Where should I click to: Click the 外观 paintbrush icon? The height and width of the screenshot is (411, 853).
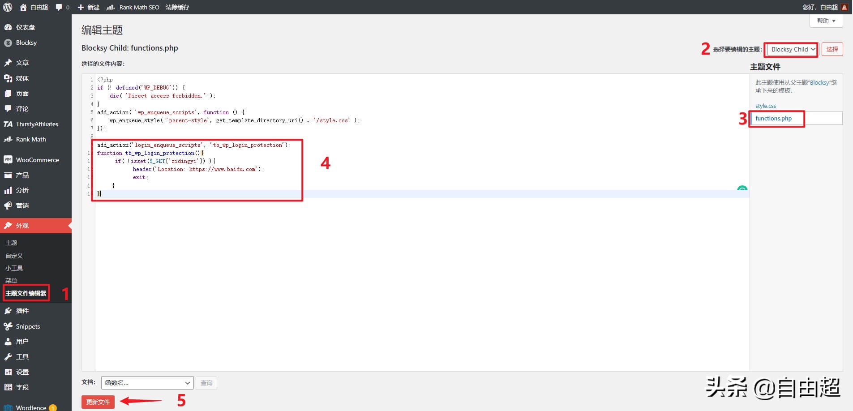(x=8, y=226)
